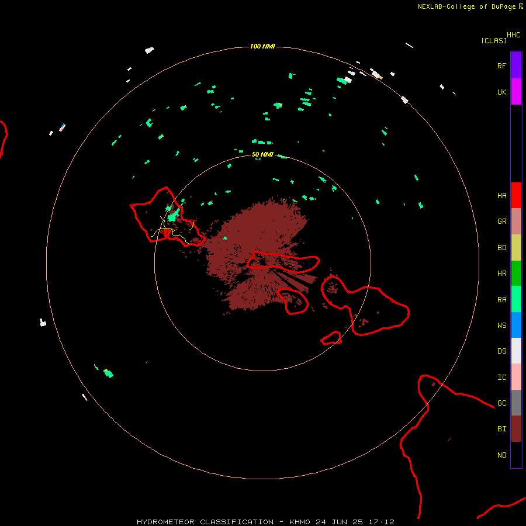Click the IC light pink legend swatch
The width and height of the screenshot is (526, 526).
point(516,377)
